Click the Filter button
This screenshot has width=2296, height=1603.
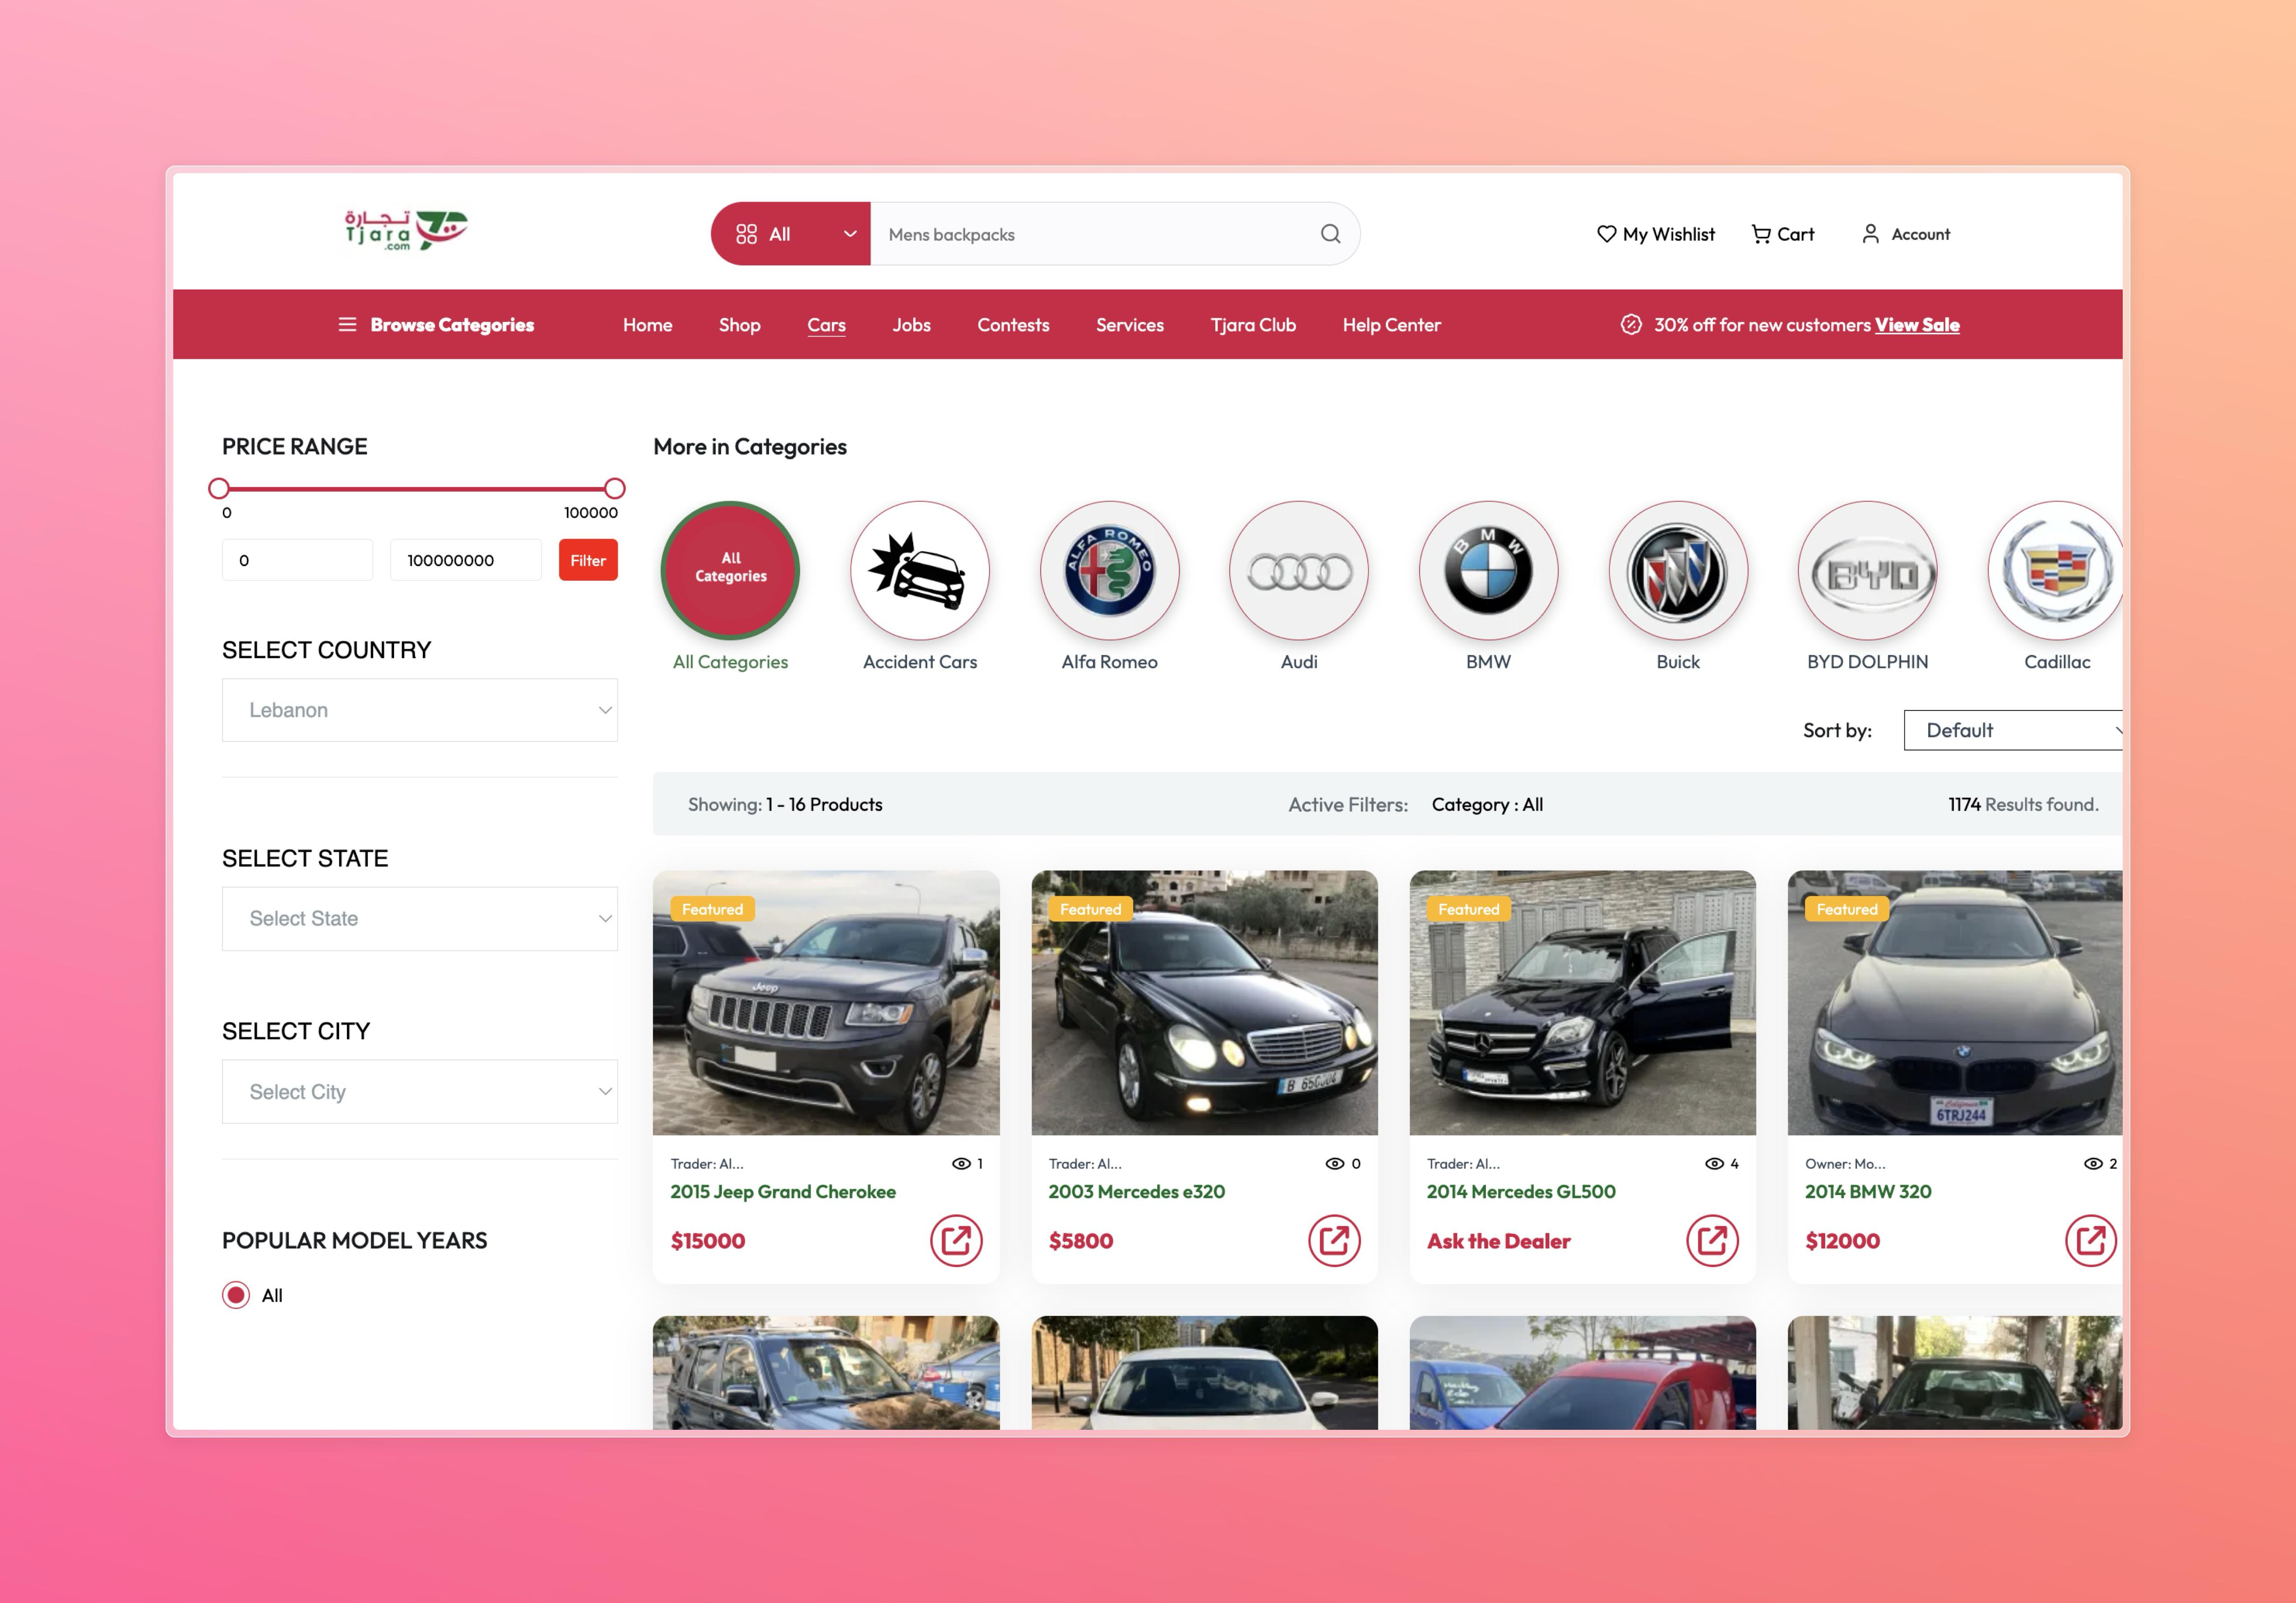(587, 560)
